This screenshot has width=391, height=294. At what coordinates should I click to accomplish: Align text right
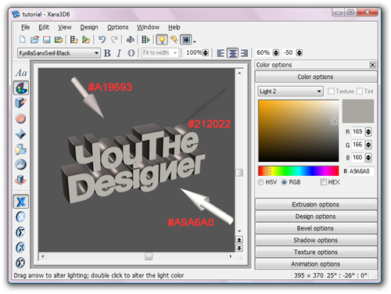click(244, 53)
